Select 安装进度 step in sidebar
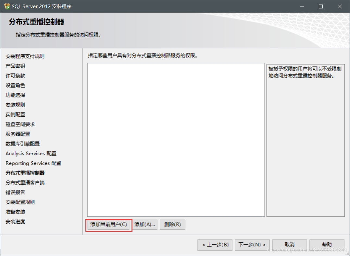This screenshot has width=350, height=256. [x=15, y=222]
